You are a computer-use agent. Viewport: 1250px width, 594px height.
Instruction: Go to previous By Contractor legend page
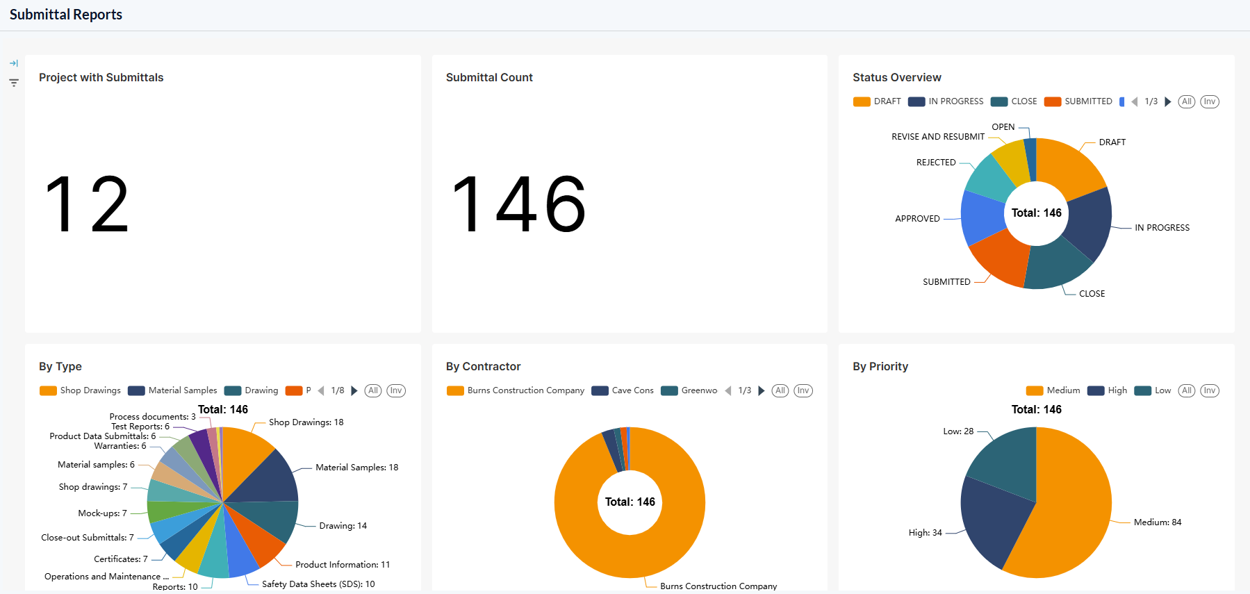click(728, 390)
